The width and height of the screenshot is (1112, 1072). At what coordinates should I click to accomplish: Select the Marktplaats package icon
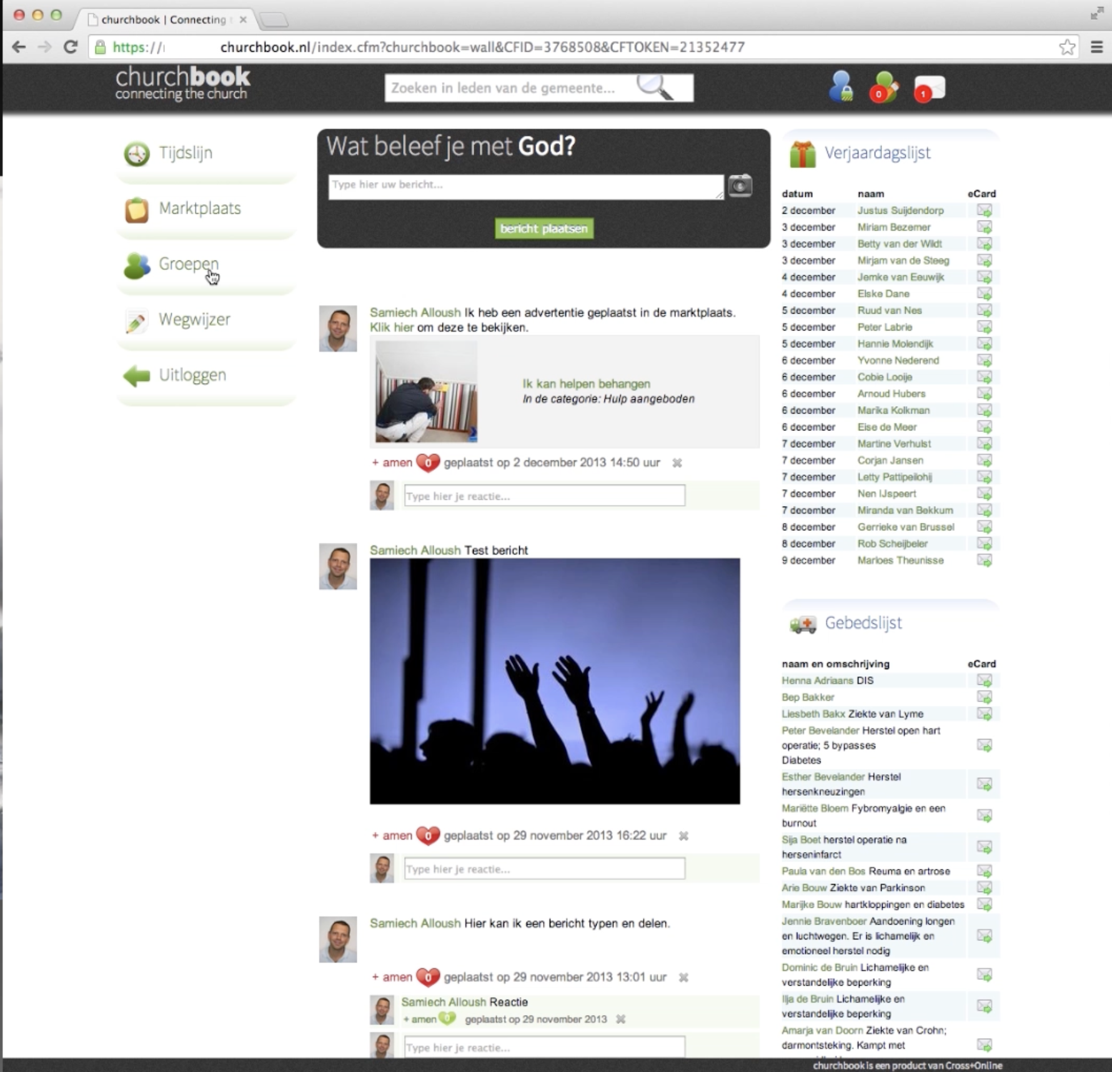[x=136, y=209]
